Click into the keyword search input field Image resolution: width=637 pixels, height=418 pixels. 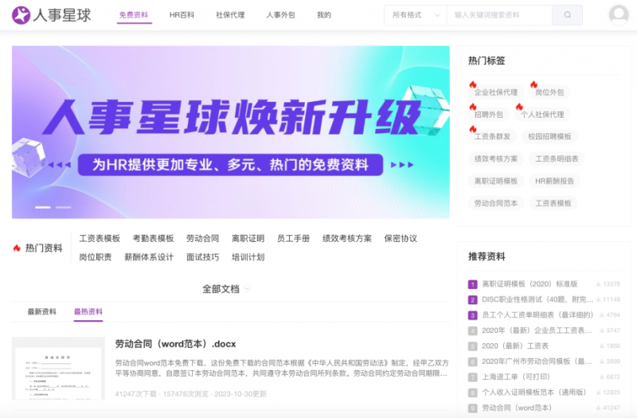[499, 15]
